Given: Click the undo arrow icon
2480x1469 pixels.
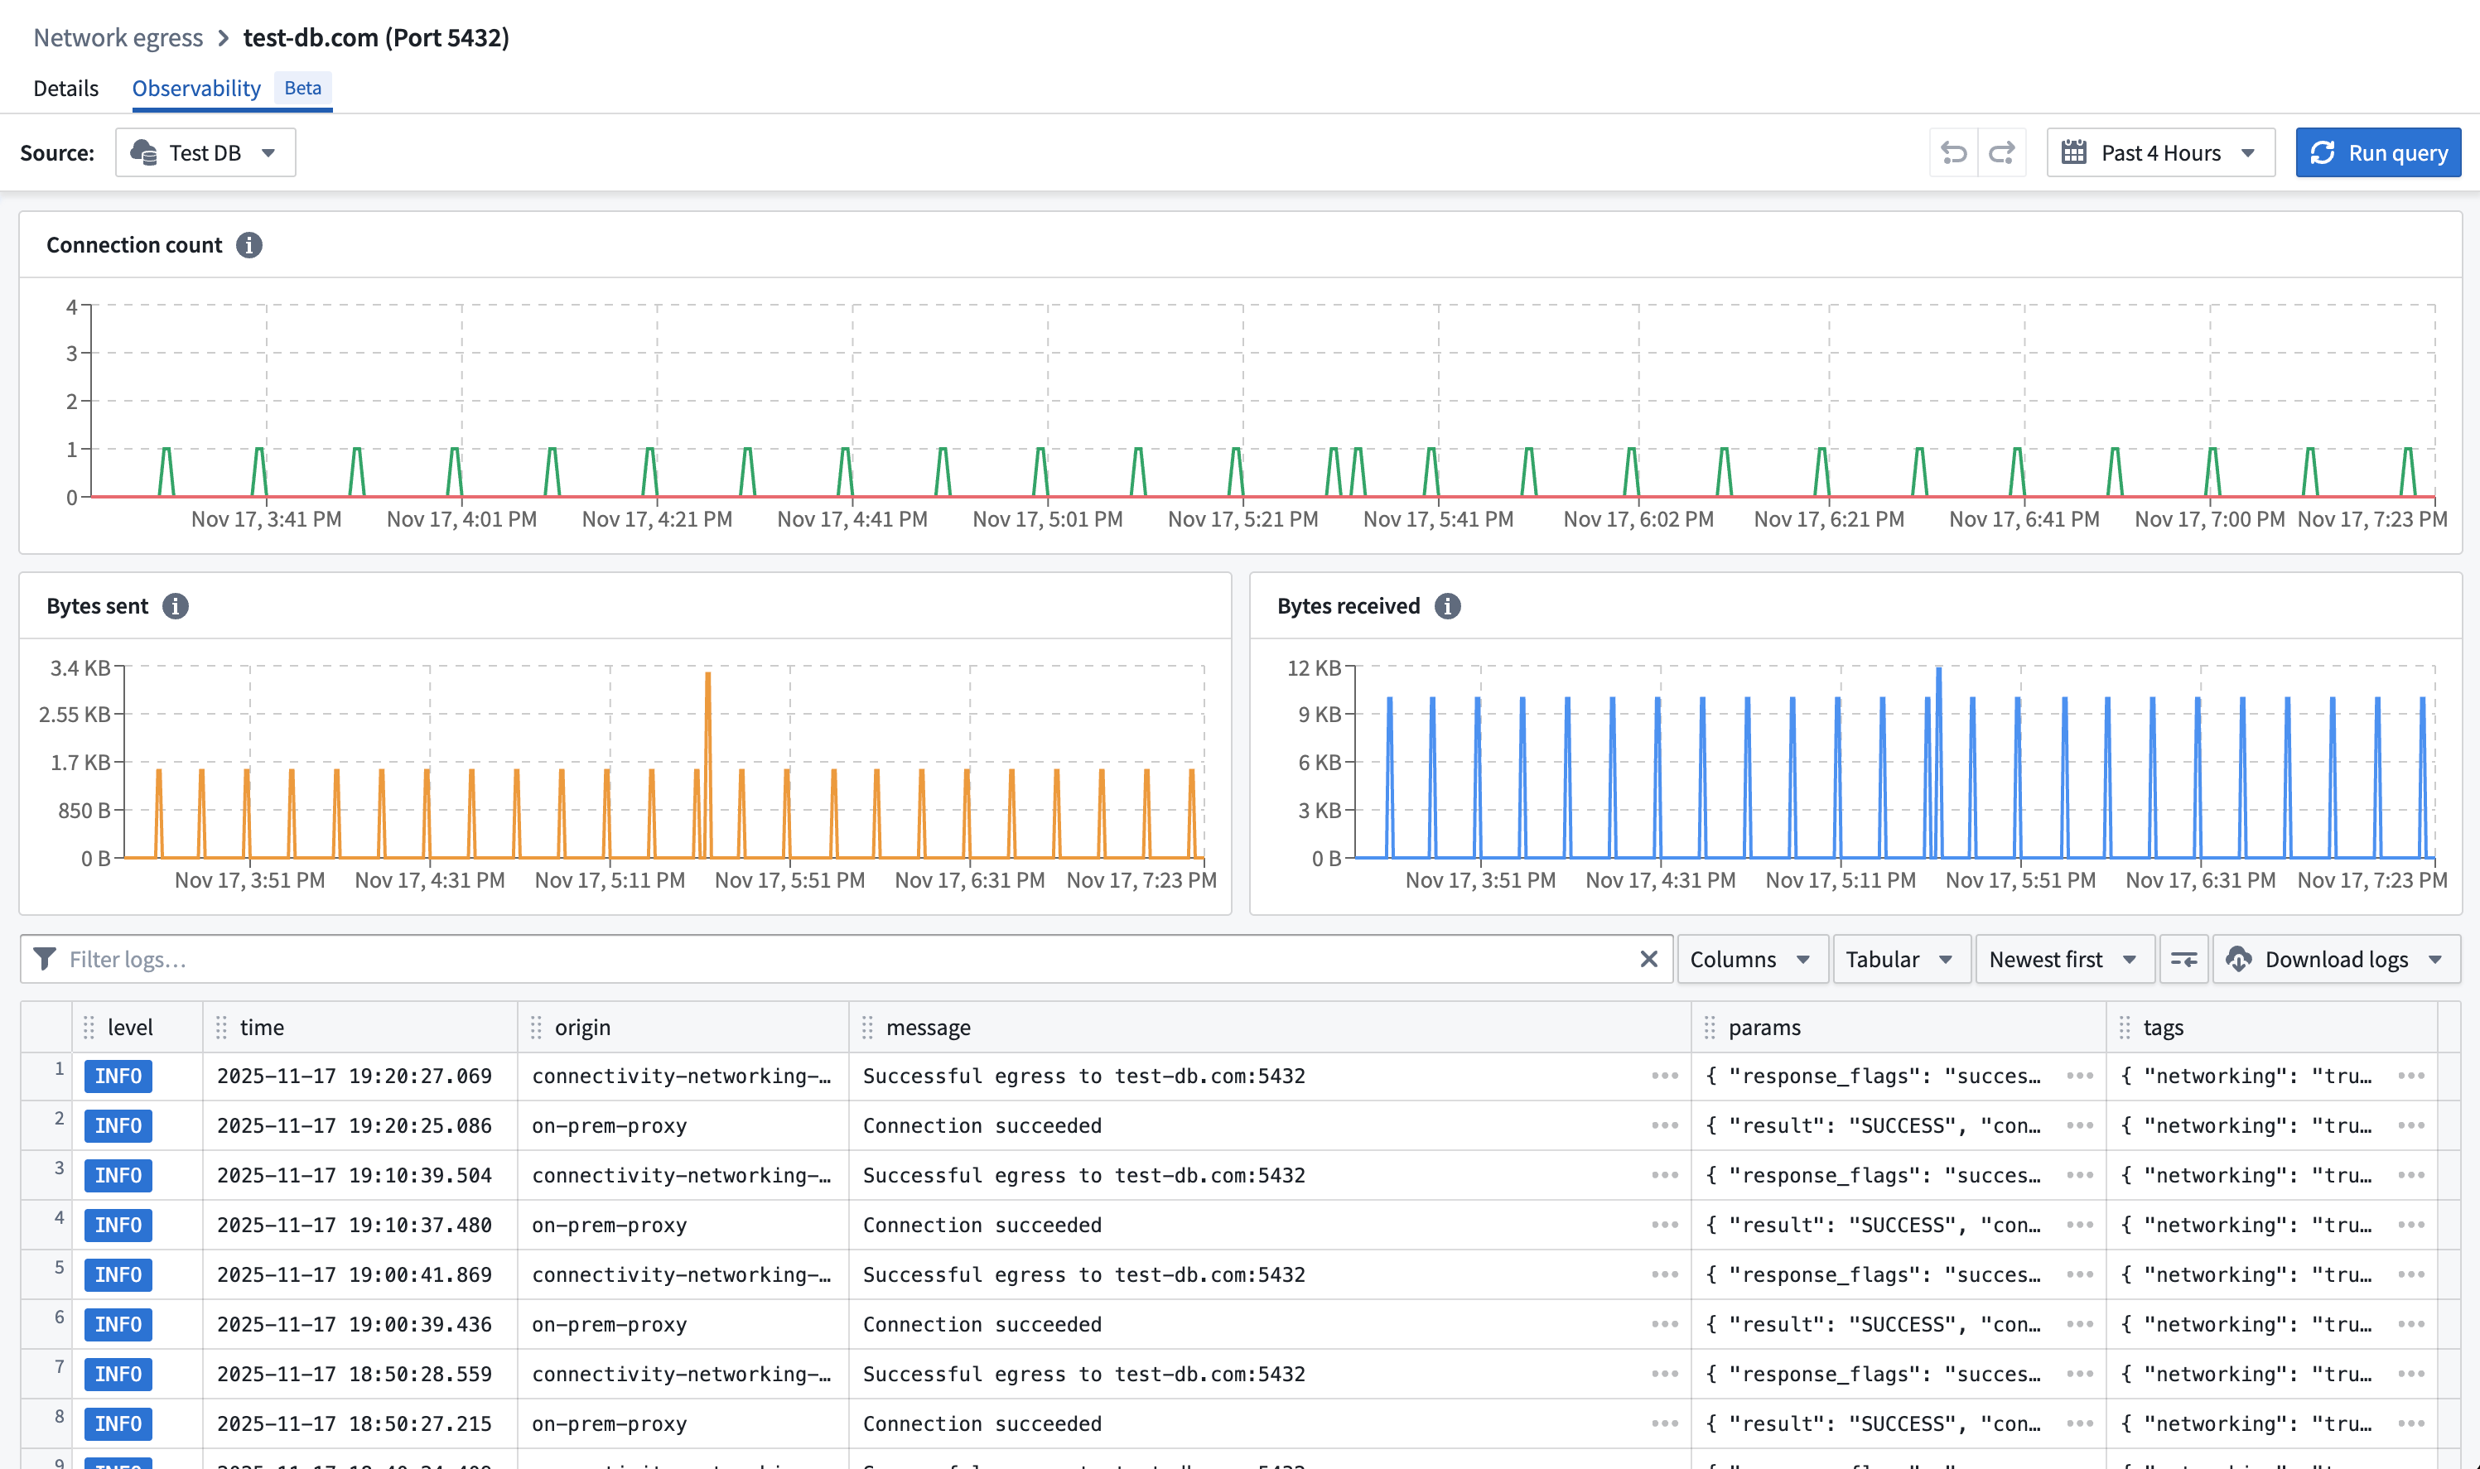Looking at the screenshot, I should [x=1954, y=152].
